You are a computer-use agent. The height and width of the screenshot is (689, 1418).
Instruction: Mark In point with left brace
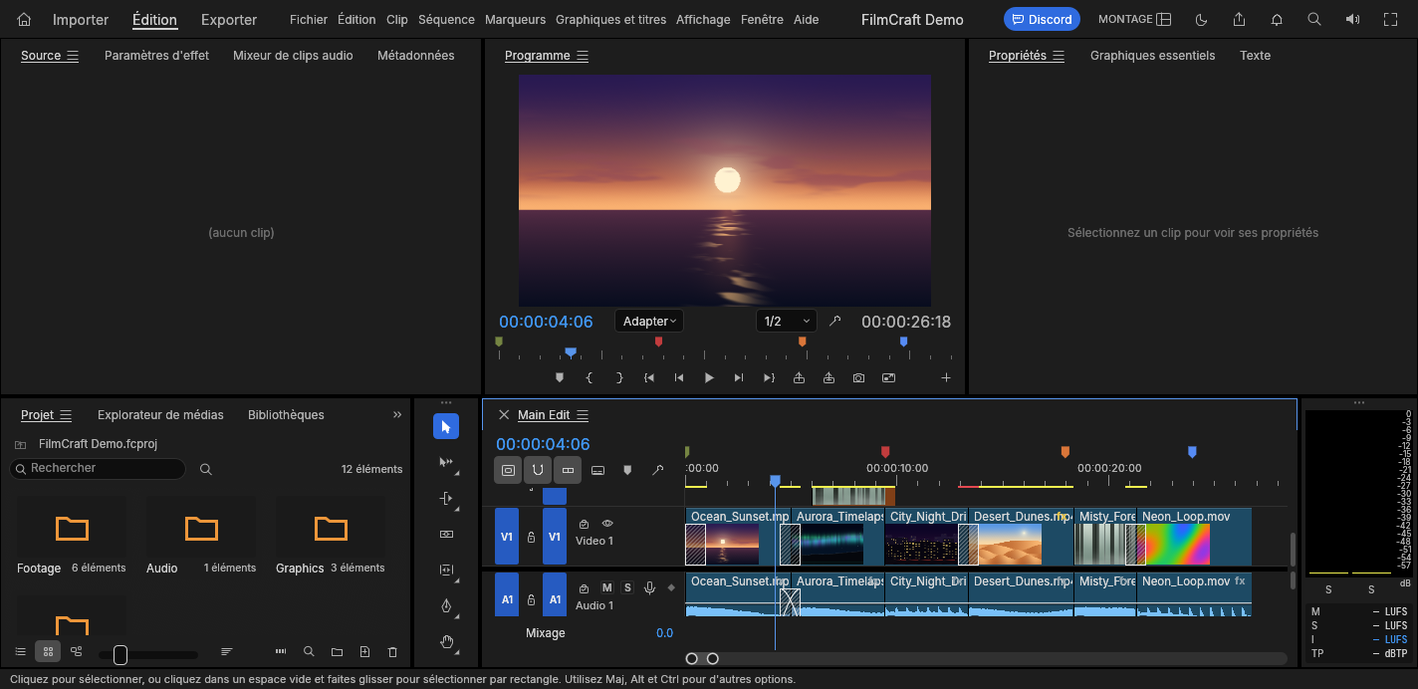(590, 378)
